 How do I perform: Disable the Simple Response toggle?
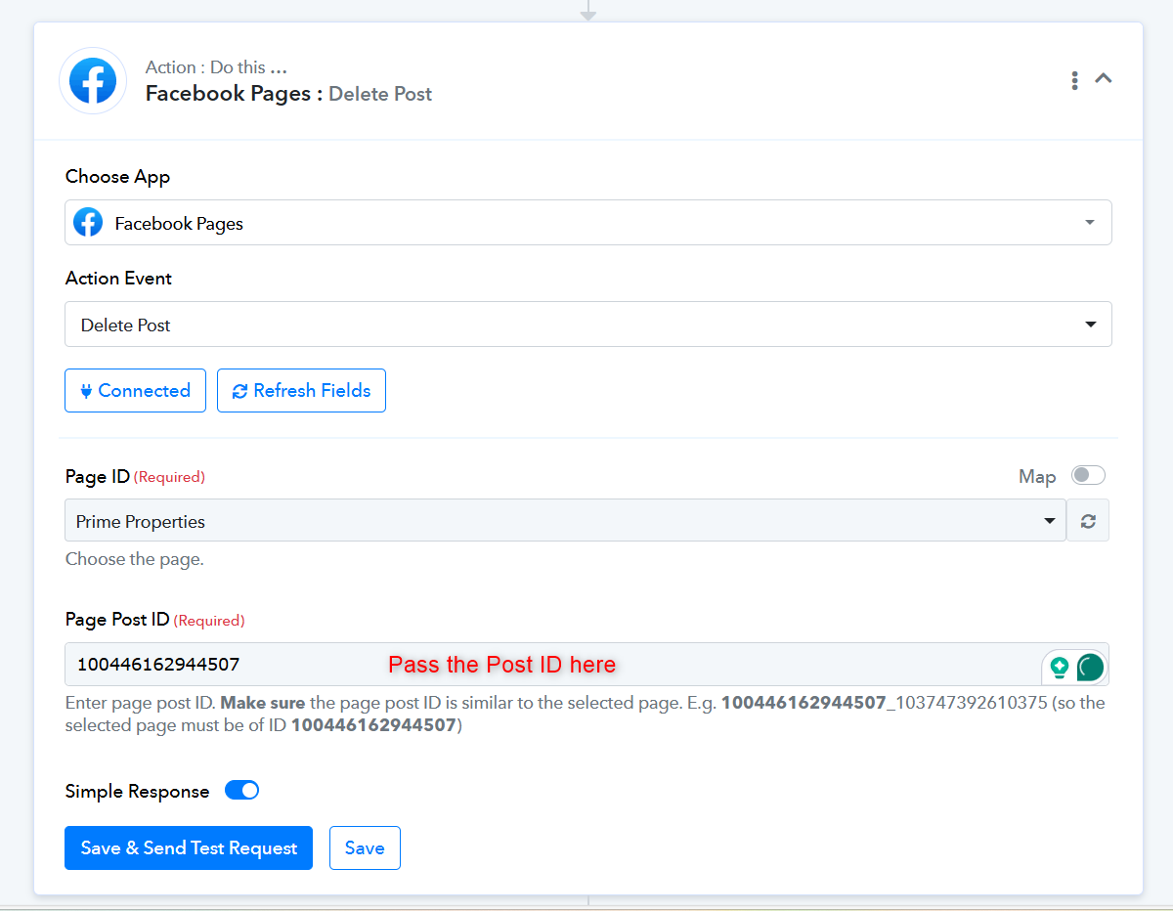click(241, 790)
